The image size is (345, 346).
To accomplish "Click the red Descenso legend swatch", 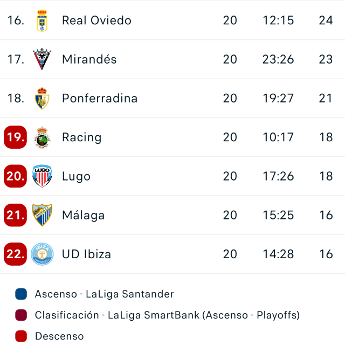I will tap(21, 336).
